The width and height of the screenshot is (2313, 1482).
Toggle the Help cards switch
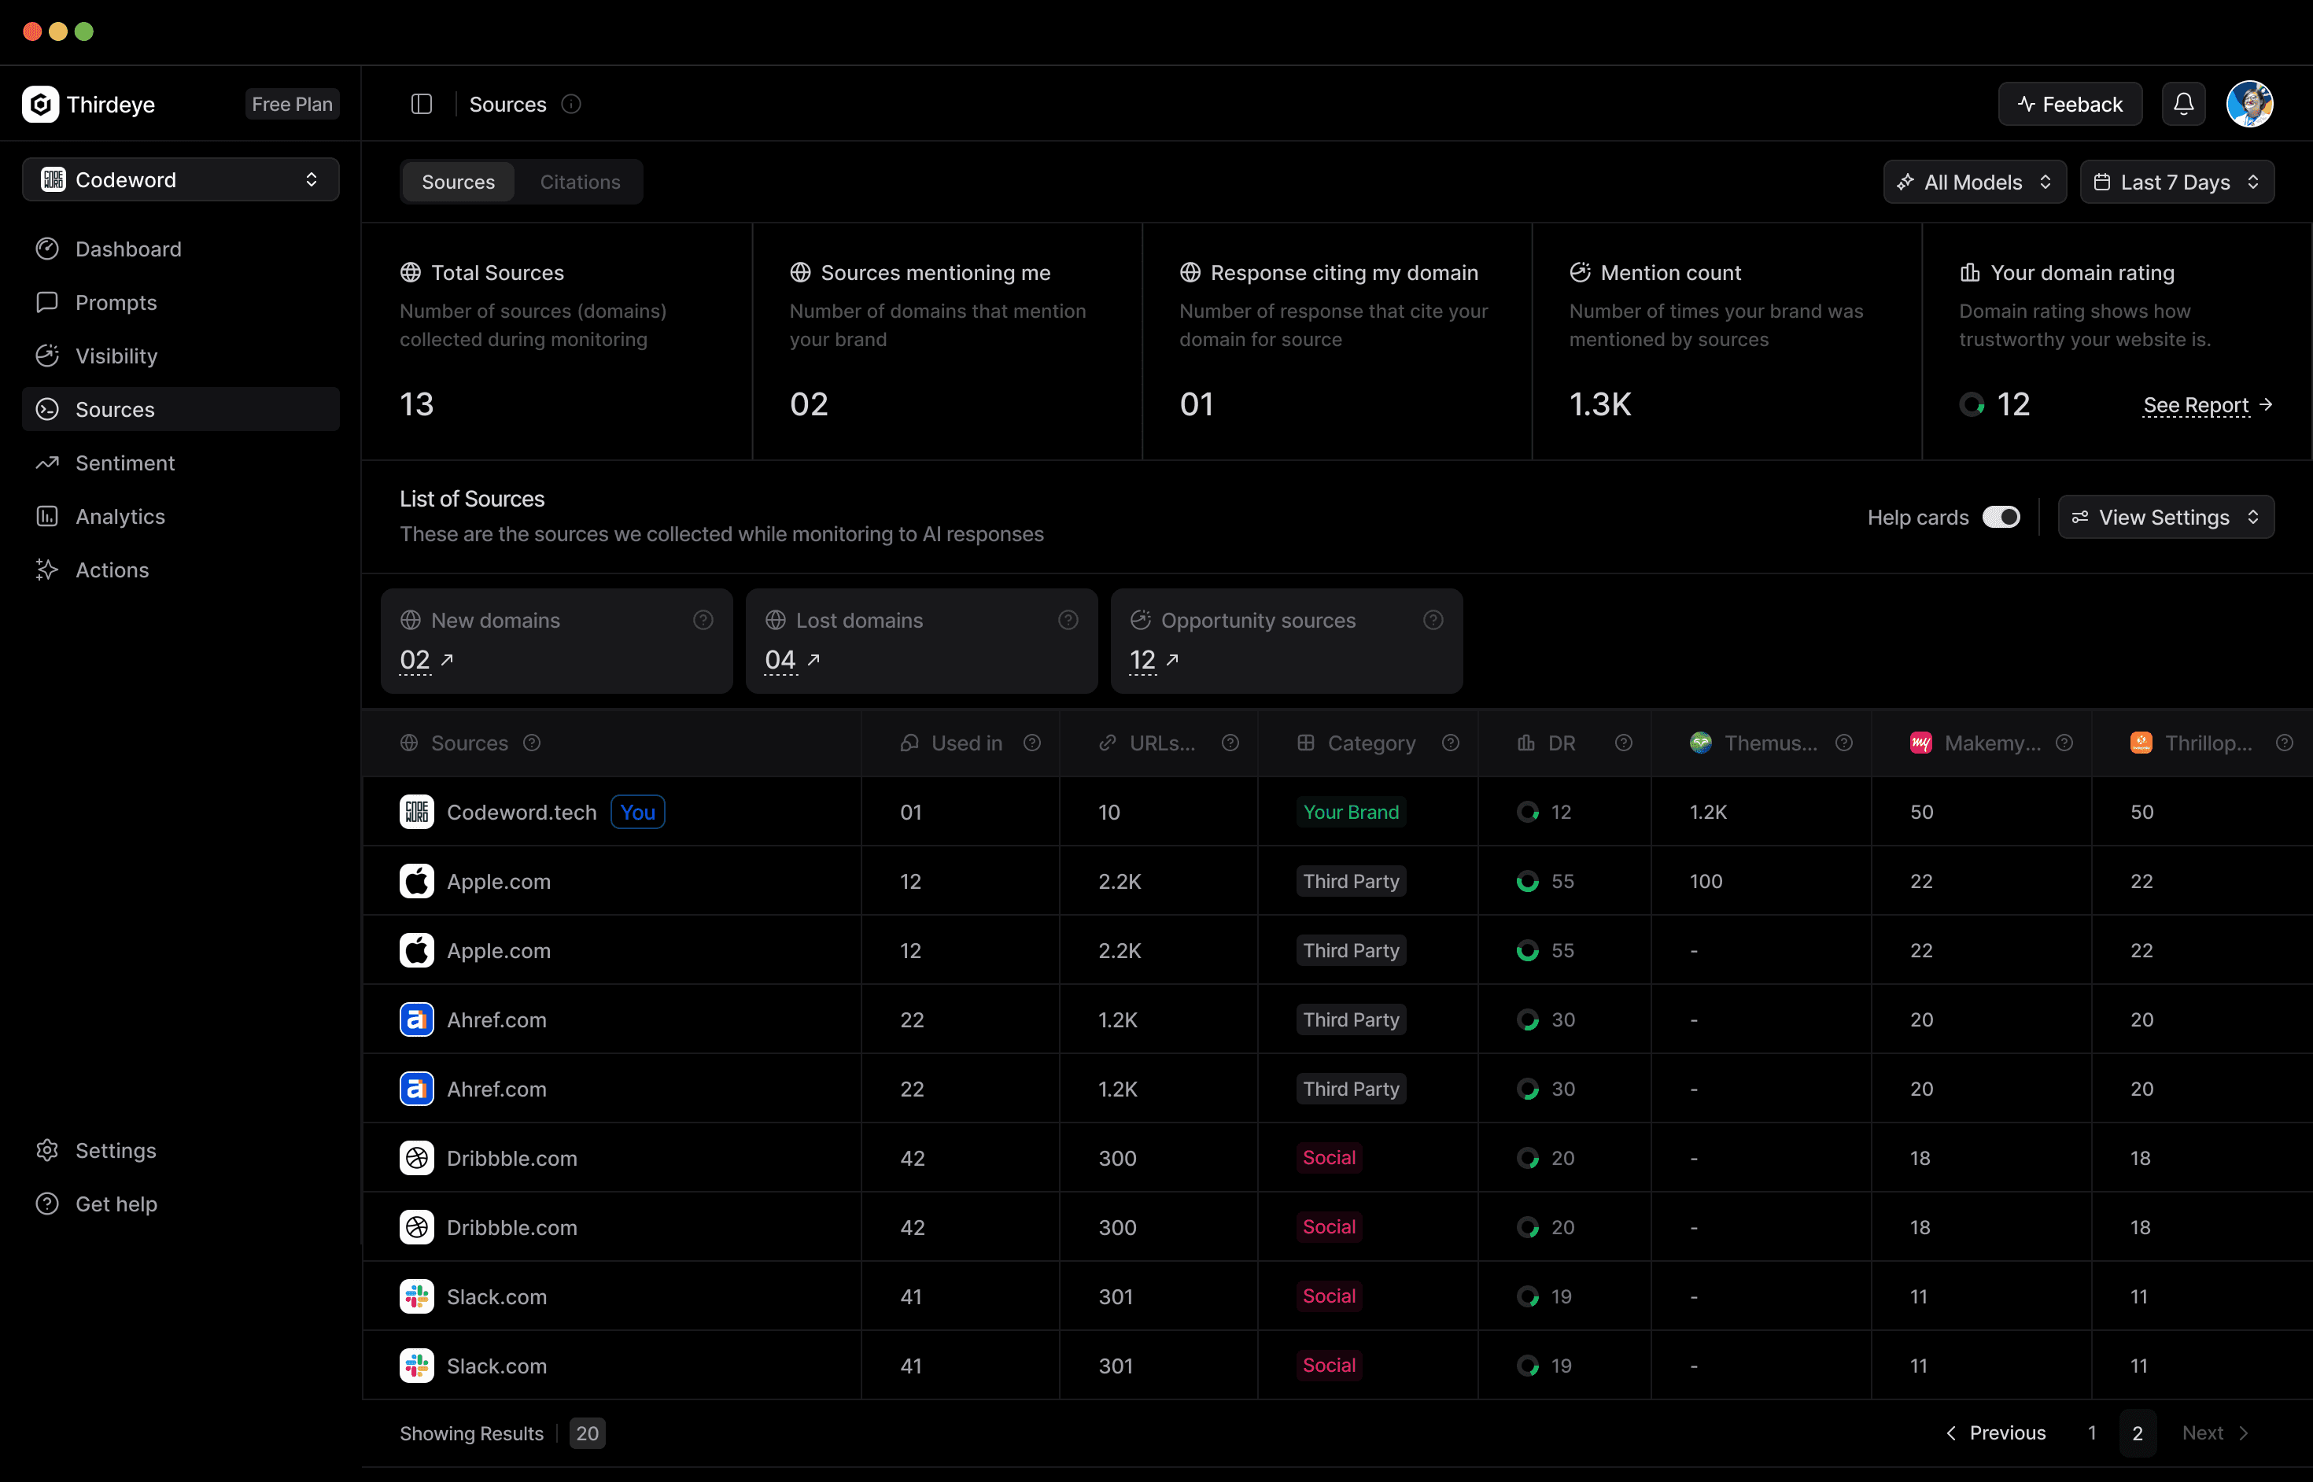(2001, 518)
